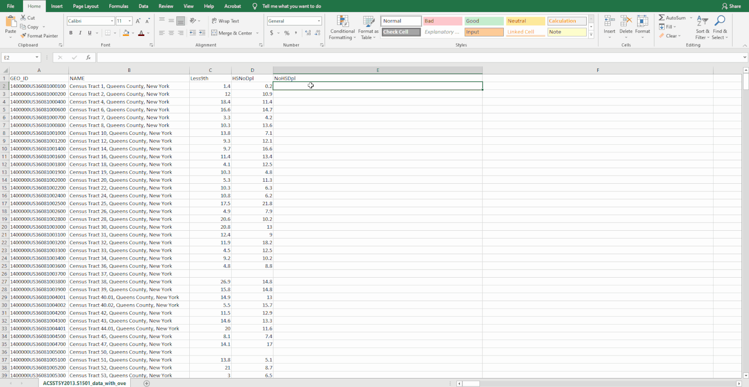Open the font name dropdown

(112, 20)
